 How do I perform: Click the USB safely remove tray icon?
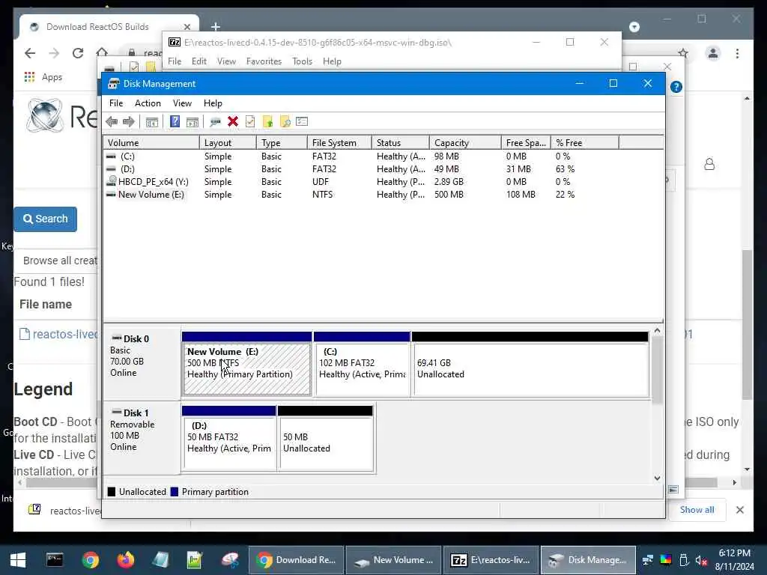point(684,560)
